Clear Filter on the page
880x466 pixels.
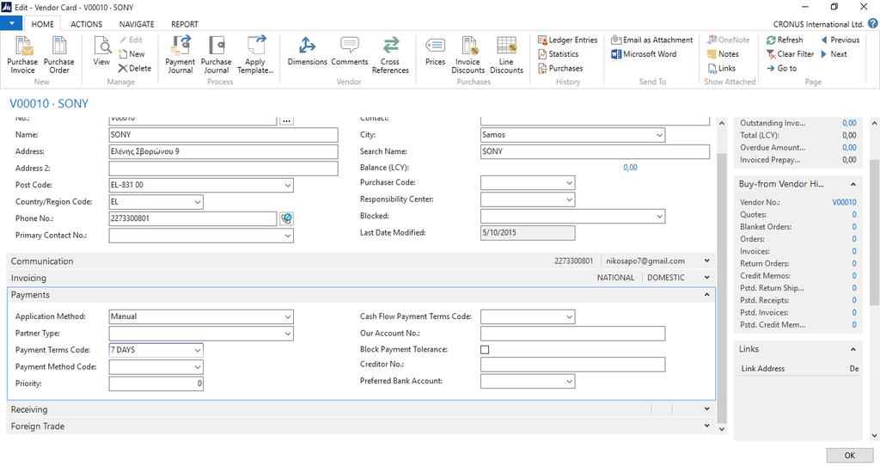791,54
